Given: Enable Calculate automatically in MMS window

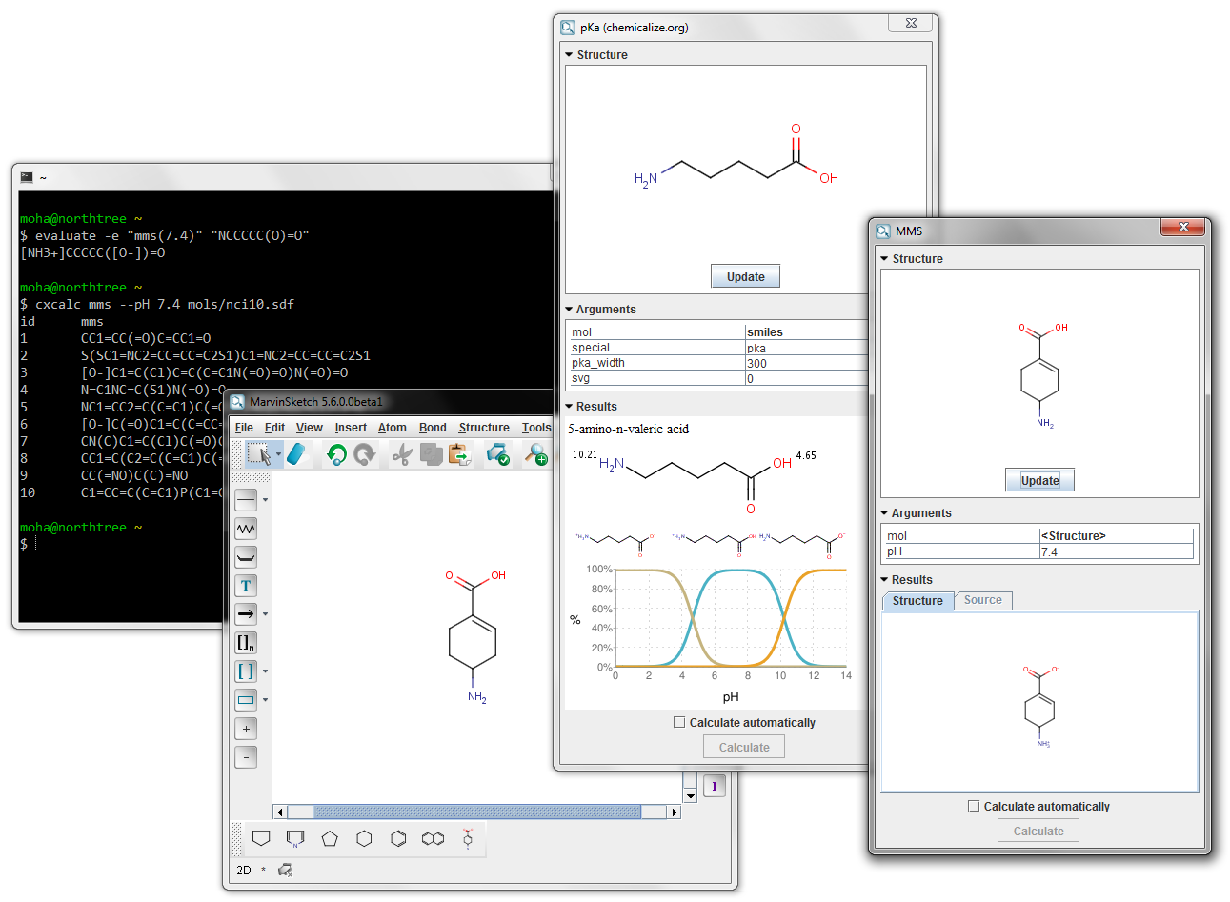Looking at the screenshot, I should tap(974, 806).
